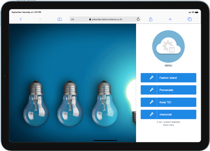
Task: Open a new tab with plus icon
Action: click(170, 19)
